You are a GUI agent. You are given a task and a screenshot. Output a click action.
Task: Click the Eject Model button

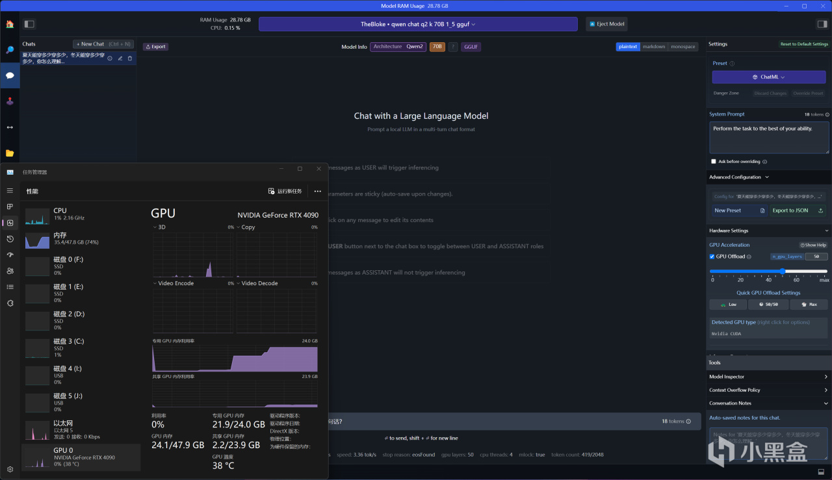click(606, 24)
